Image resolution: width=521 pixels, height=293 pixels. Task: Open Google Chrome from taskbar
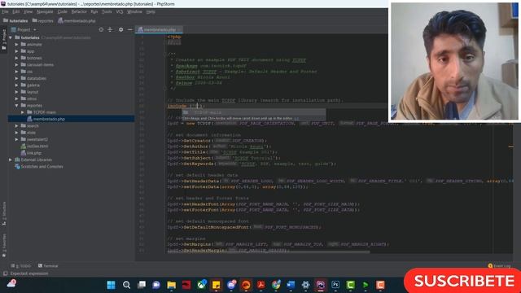click(x=276, y=285)
